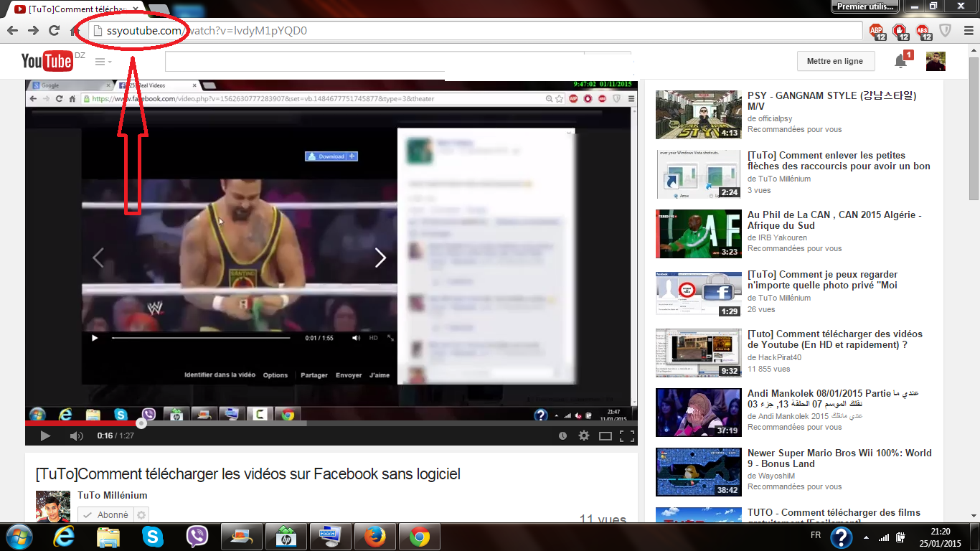Reload the page with the refresh icon
The image size is (980, 551).
pyautogui.click(x=54, y=30)
